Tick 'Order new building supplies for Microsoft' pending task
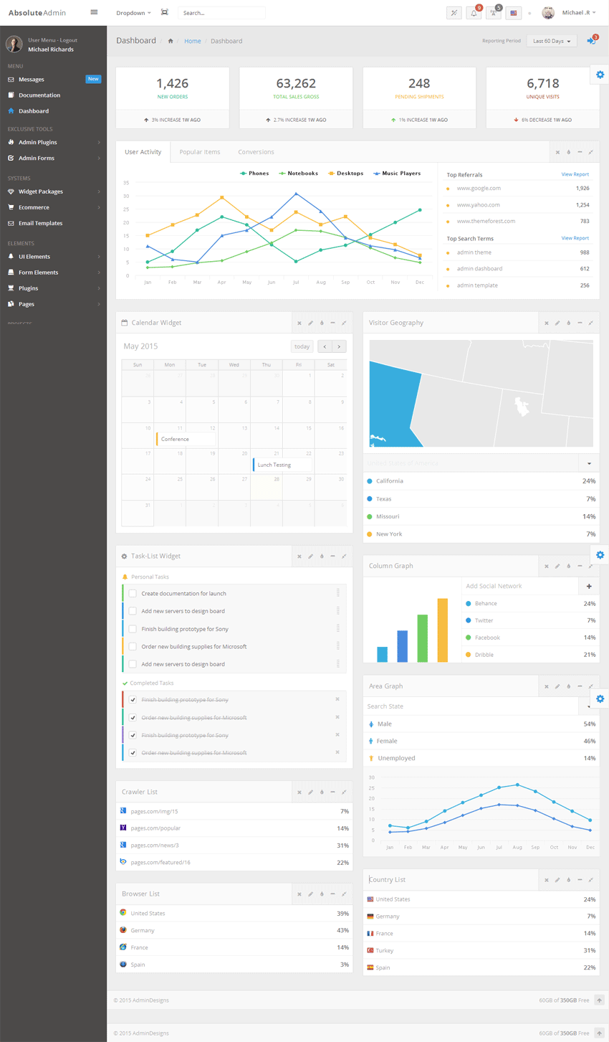 (133, 647)
